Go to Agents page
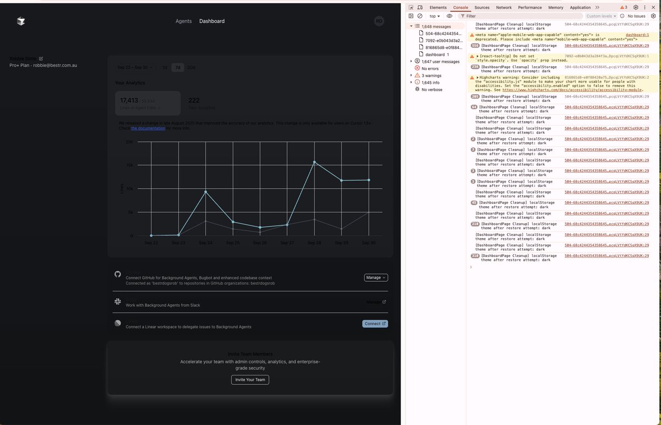The width and height of the screenshot is (661, 425). [x=183, y=21]
